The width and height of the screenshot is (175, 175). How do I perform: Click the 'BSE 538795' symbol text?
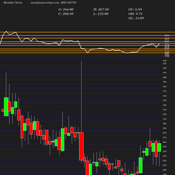coord(69,2)
